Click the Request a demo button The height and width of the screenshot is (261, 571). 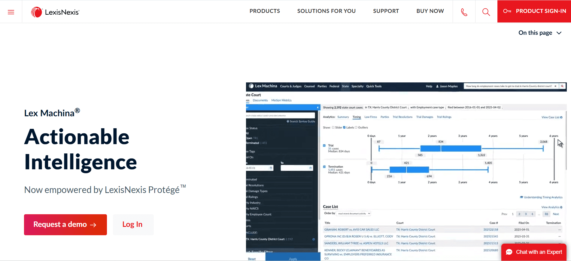tap(65, 225)
